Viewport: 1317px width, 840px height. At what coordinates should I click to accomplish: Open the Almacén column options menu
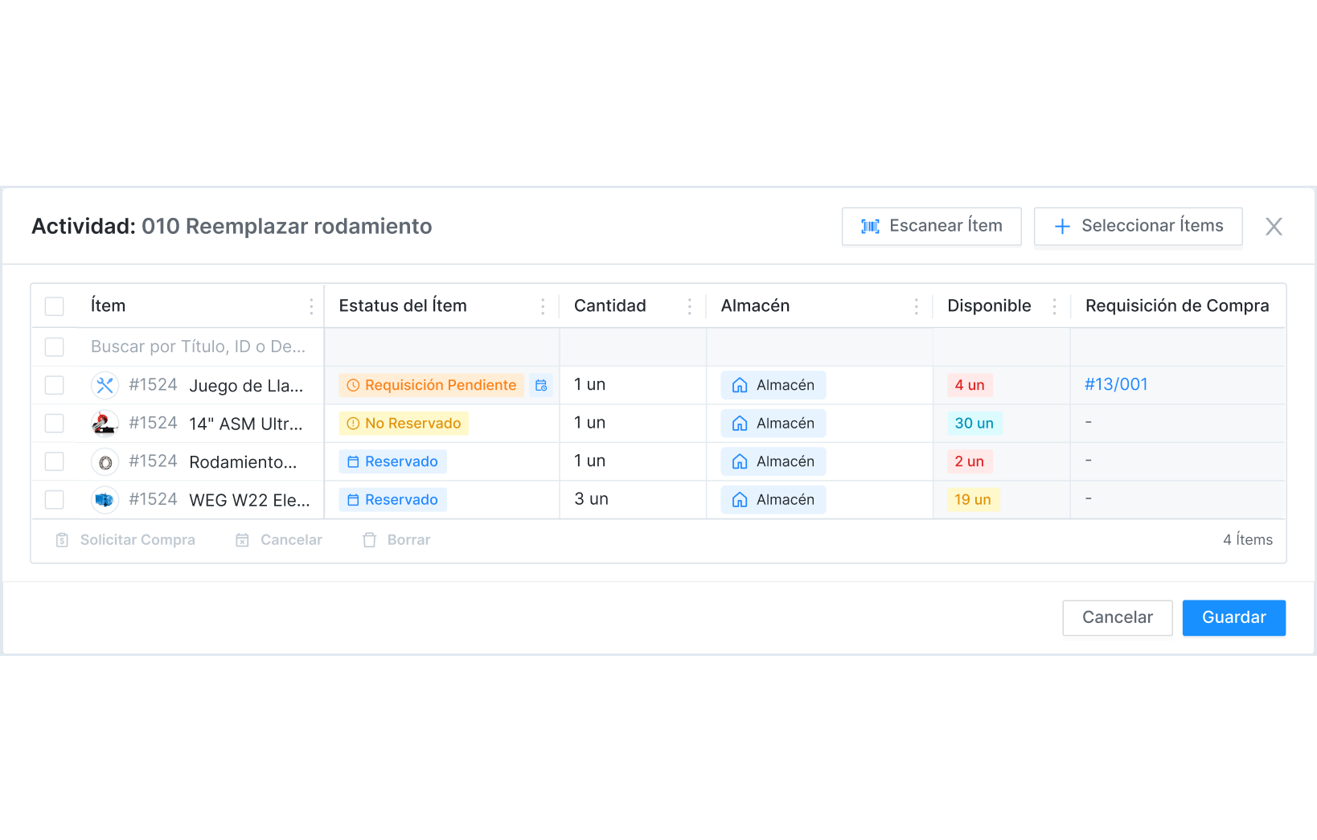(916, 306)
